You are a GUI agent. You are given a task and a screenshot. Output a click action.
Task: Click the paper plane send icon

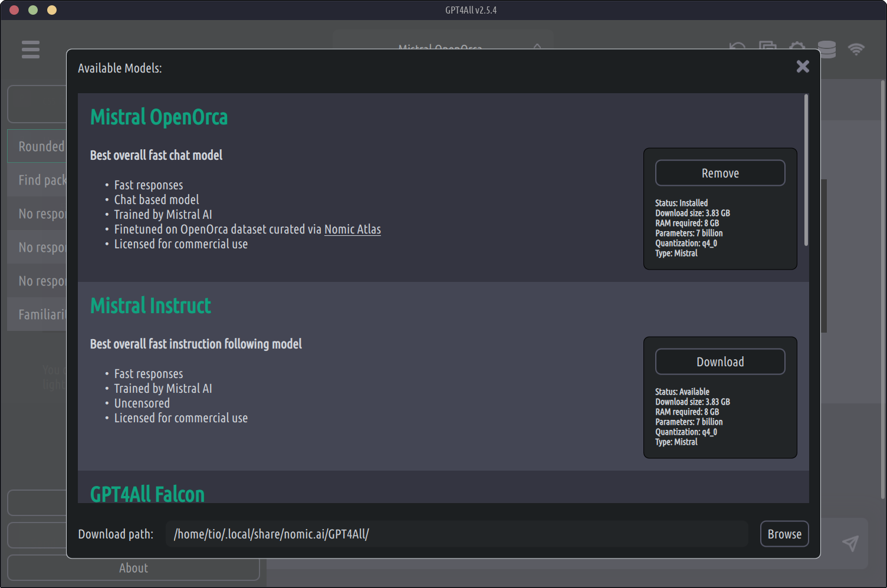pos(850,543)
